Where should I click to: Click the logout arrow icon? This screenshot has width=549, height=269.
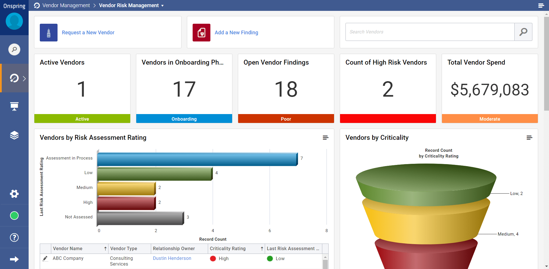14,259
